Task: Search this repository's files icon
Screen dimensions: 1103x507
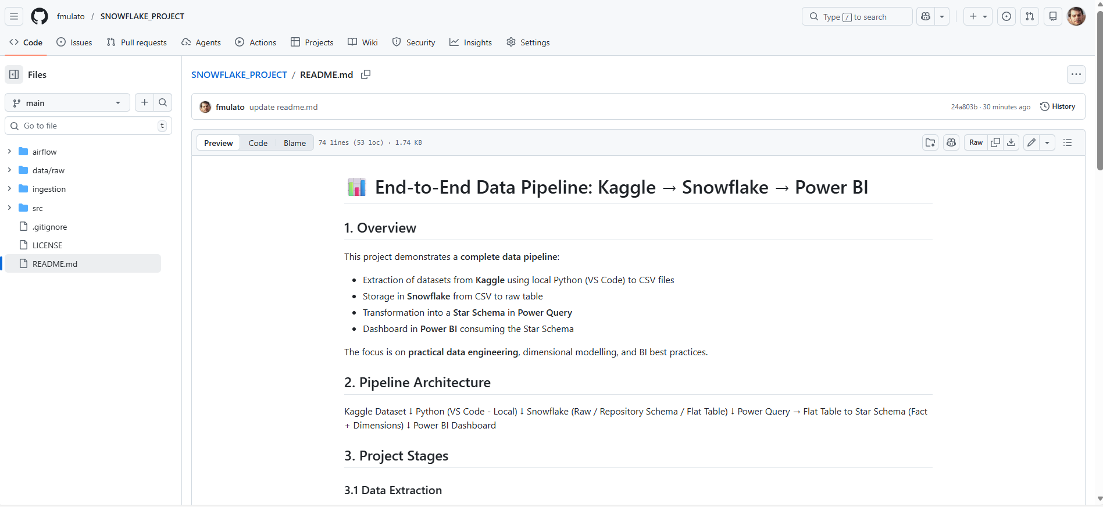Action: [x=163, y=102]
